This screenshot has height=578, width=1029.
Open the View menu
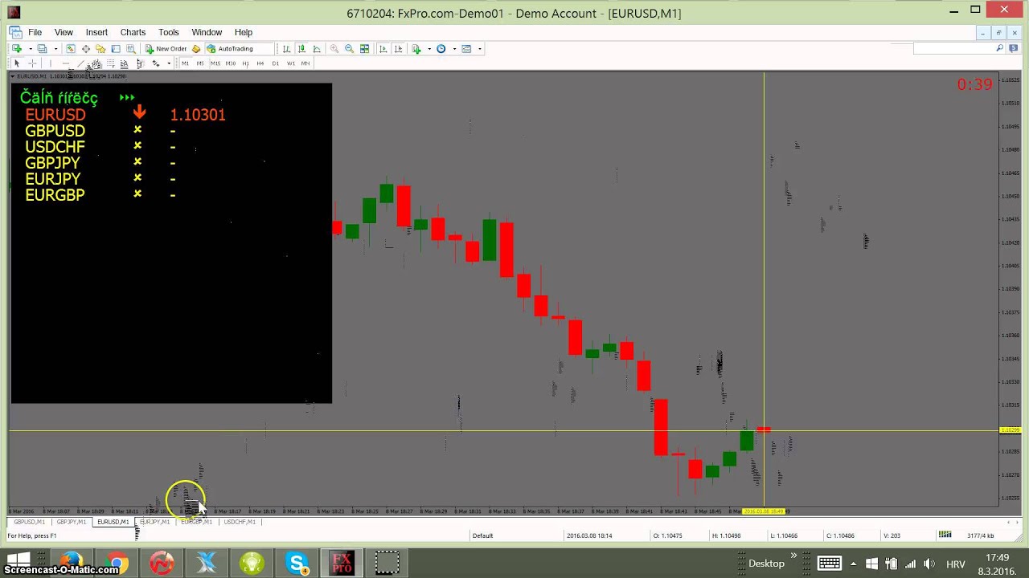pos(64,32)
